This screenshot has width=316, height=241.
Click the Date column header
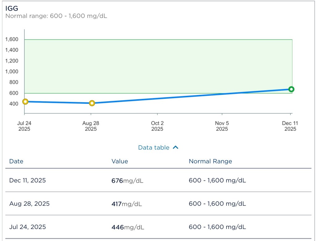click(16, 161)
